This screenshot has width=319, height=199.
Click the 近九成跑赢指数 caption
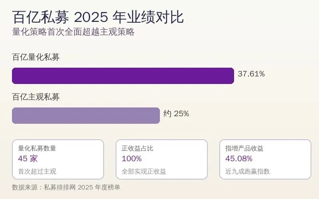247,172
